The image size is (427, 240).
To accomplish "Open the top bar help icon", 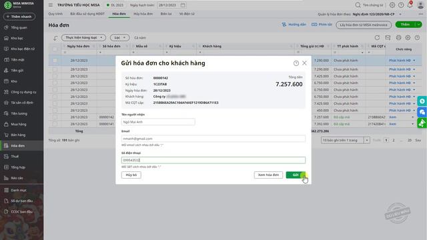I will (x=401, y=5).
